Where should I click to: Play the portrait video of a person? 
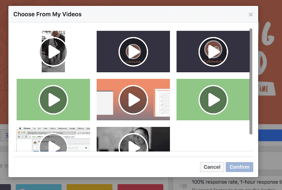click(53, 52)
